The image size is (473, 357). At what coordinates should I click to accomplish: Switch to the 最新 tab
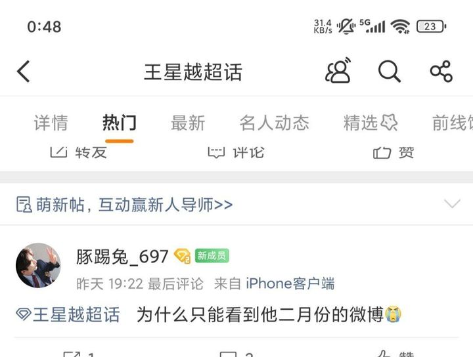(188, 123)
